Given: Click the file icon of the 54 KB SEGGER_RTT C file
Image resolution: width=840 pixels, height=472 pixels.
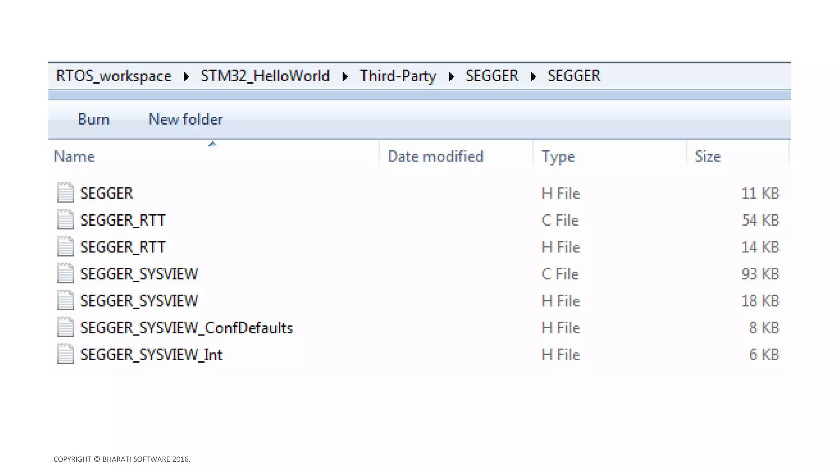Looking at the screenshot, I should coord(65,220).
